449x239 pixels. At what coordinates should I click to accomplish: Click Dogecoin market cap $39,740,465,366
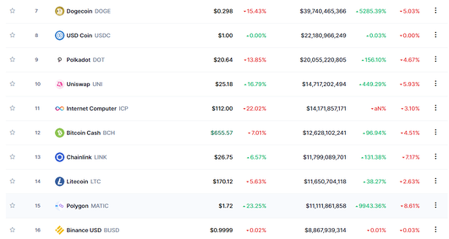323,11
